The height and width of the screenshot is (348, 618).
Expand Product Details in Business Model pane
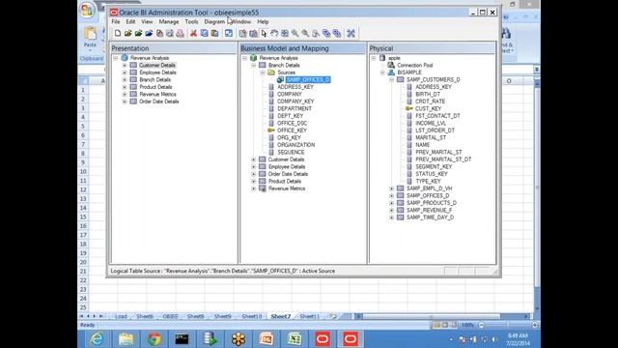(x=253, y=182)
